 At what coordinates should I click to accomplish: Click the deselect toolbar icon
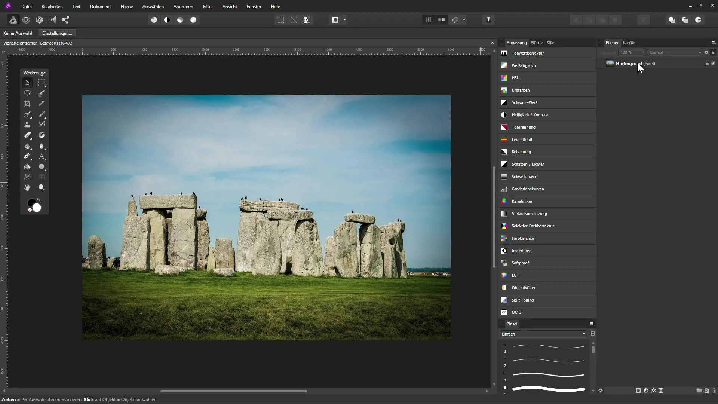tap(294, 20)
